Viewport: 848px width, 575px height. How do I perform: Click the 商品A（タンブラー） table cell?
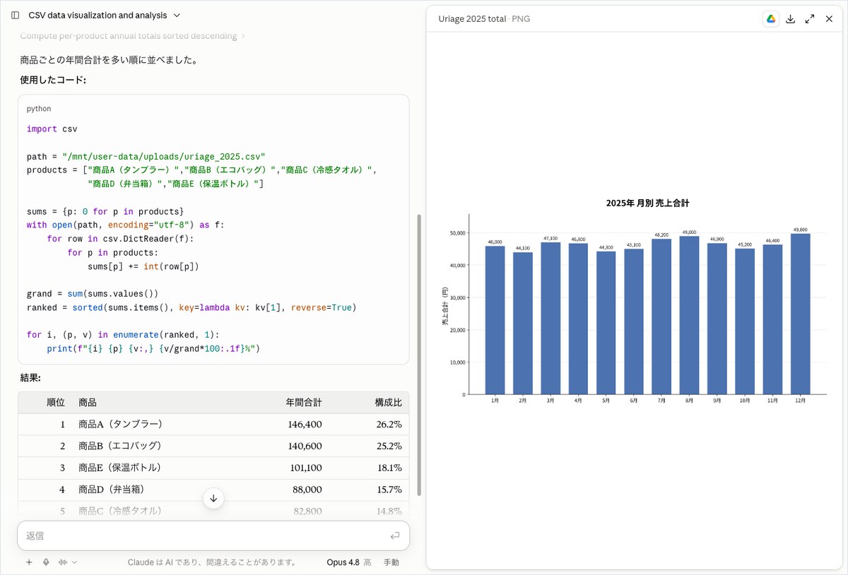122,425
